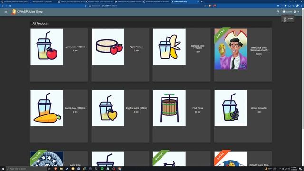Click the "Fruit Press" product name
Screen dimensions: 304x171
(198, 108)
